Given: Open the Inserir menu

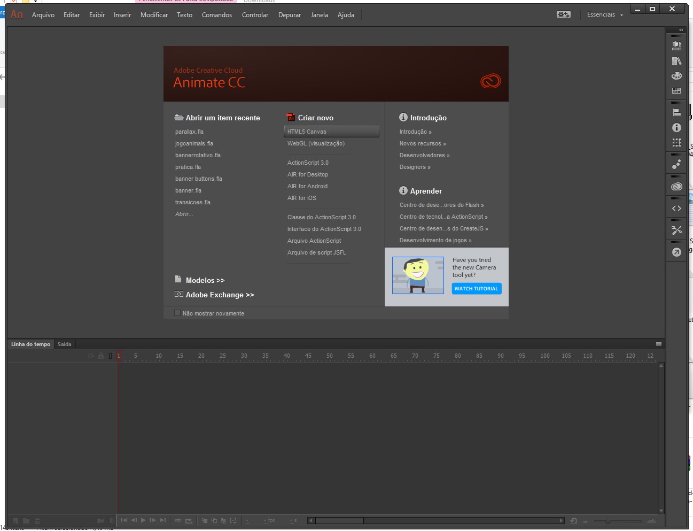Looking at the screenshot, I should [x=122, y=15].
